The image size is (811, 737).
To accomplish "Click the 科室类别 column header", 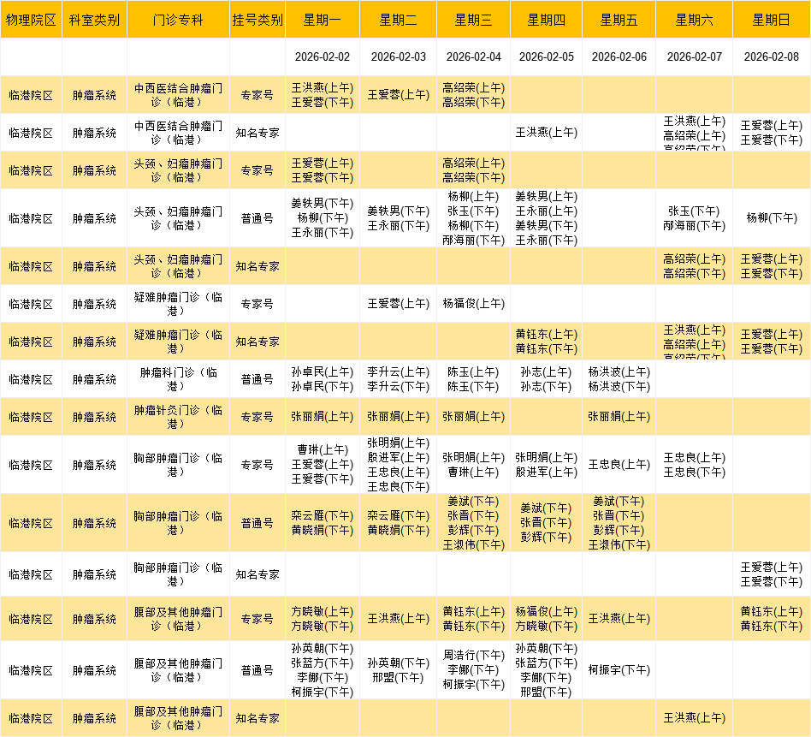I will [94, 20].
